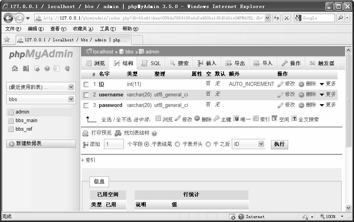Check the username field checkbox
354x222 pixels.
(x=86, y=95)
